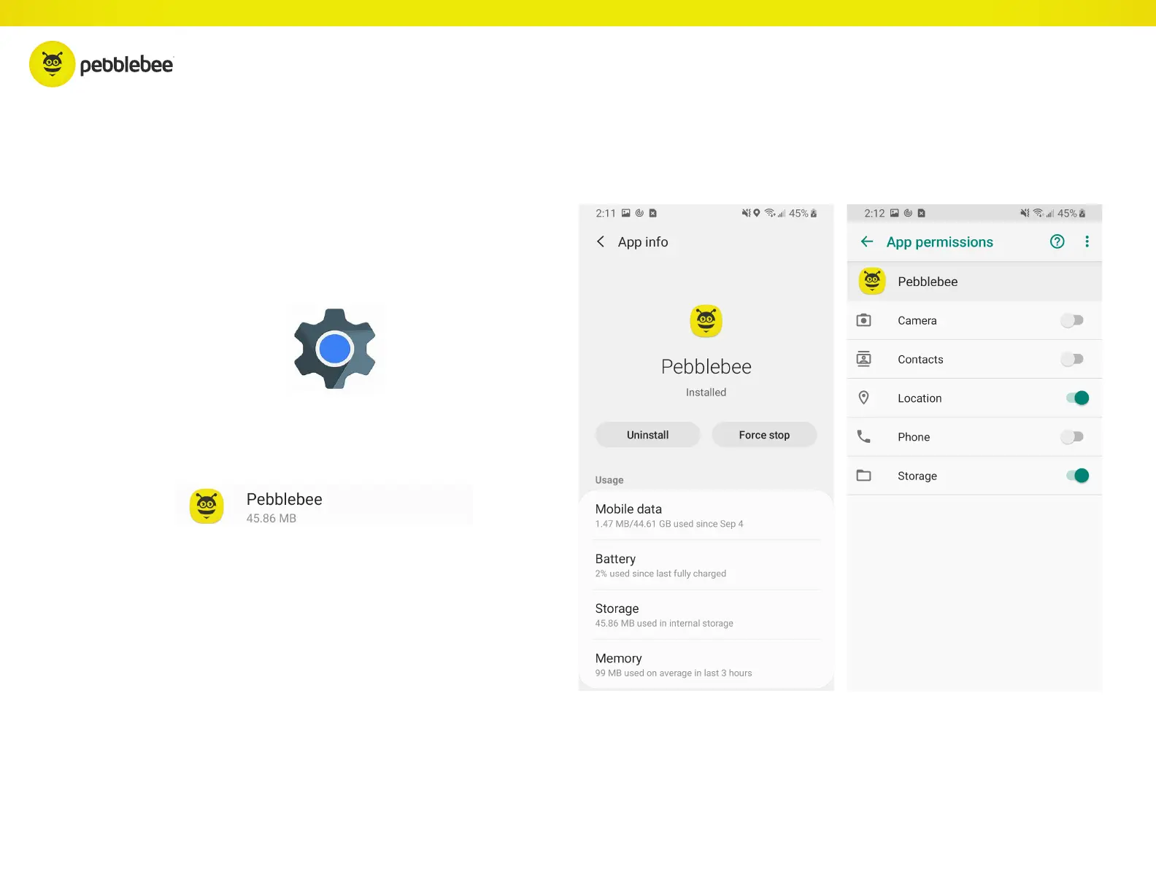
Task: Click the Storage permission label in App permissions
Action: 917,476
